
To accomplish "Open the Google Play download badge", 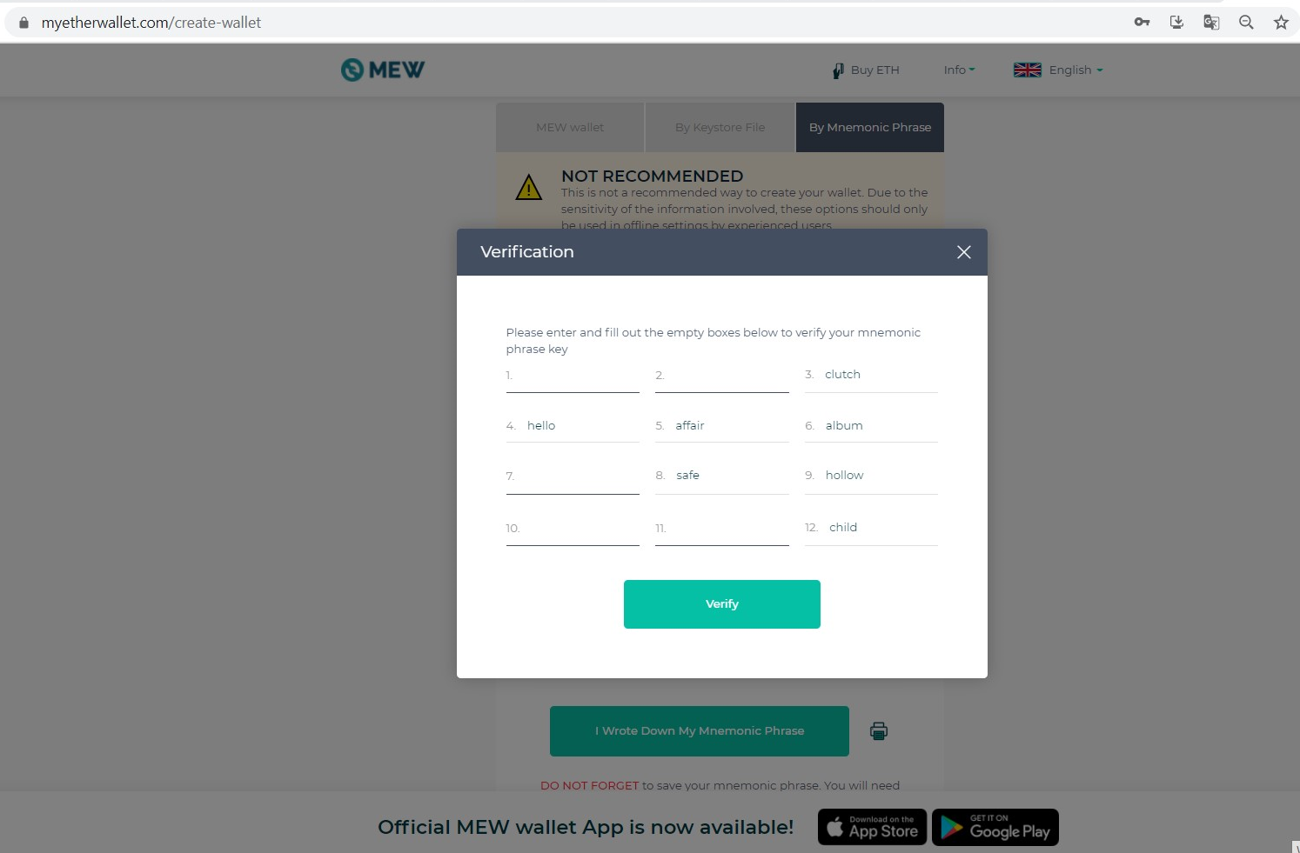I will [x=995, y=827].
